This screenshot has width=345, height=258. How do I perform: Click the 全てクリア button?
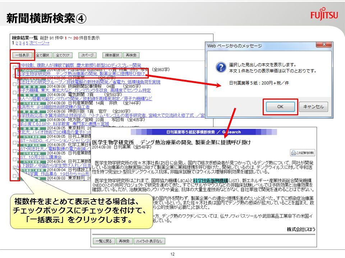click(x=63, y=55)
